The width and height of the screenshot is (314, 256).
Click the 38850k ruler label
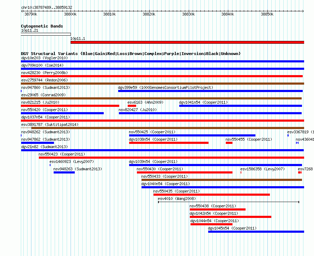[x=267, y=14]
